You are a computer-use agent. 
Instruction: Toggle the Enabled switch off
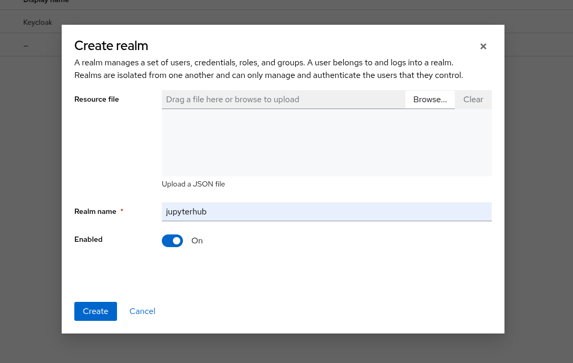[x=172, y=241]
